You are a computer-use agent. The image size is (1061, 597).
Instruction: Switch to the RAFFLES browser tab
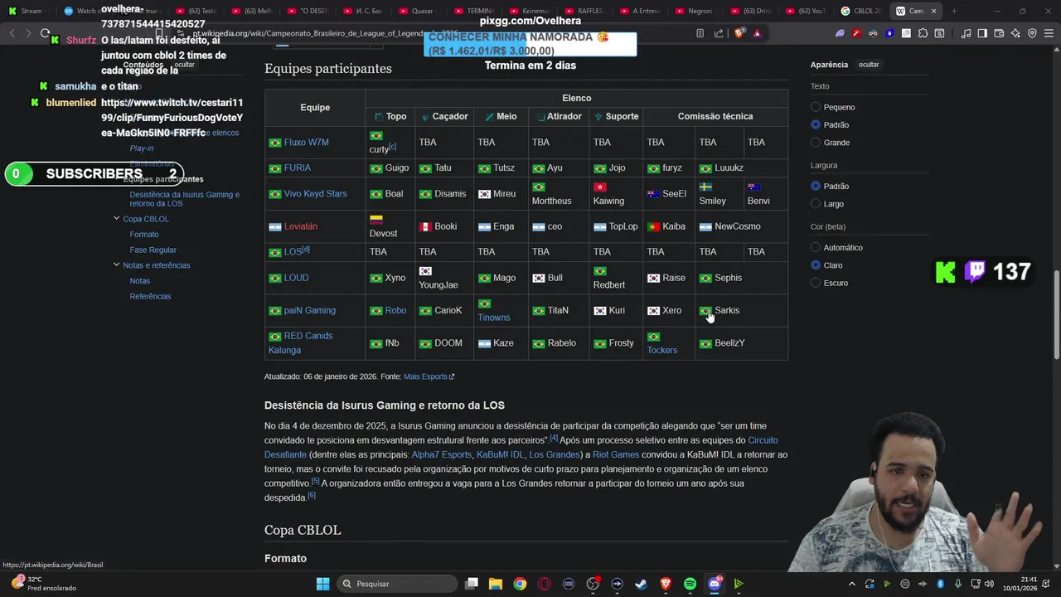(584, 11)
